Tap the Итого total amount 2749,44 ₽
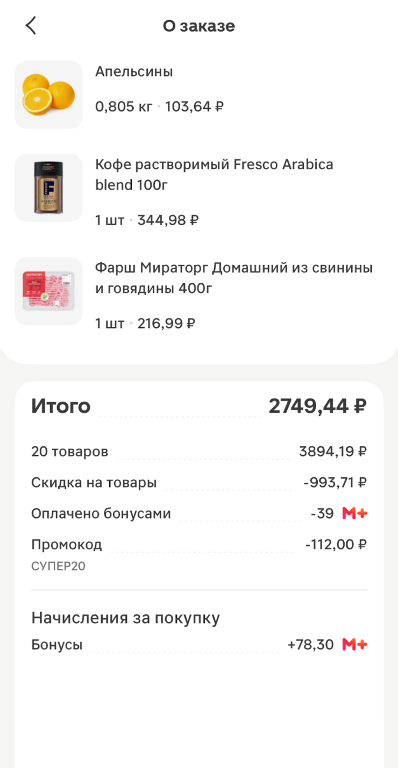Image resolution: width=398 pixels, height=768 pixels. point(317,406)
